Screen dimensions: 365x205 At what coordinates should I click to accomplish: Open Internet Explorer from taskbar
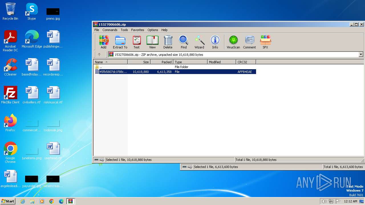[23, 201]
